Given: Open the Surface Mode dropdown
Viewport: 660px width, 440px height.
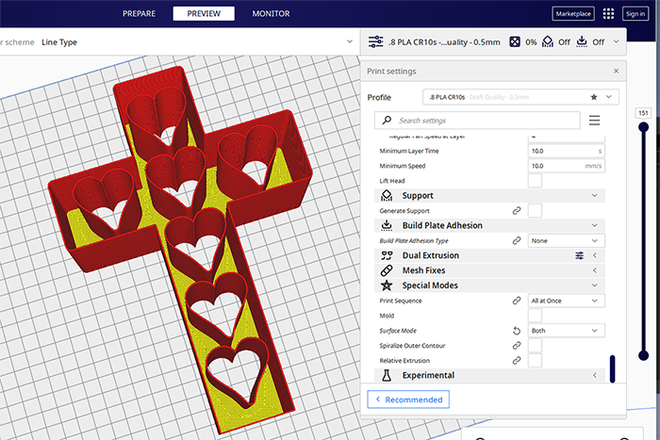Looking at the screenshot, I should [x=567, y=331].
